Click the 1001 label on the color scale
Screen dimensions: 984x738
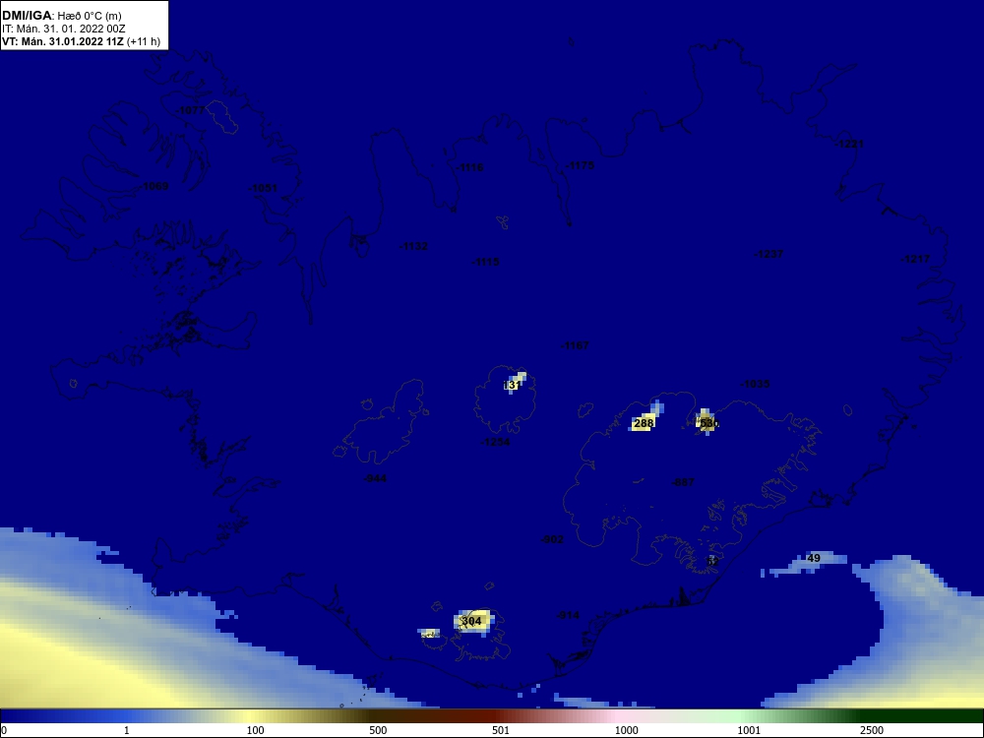[749, 730]
